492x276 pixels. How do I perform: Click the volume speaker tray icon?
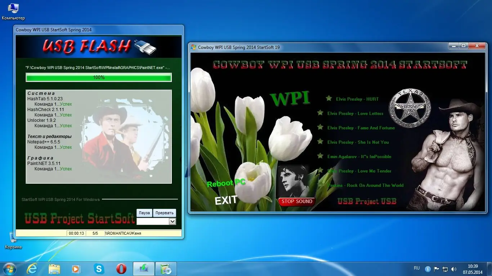[x=454, y=269]
